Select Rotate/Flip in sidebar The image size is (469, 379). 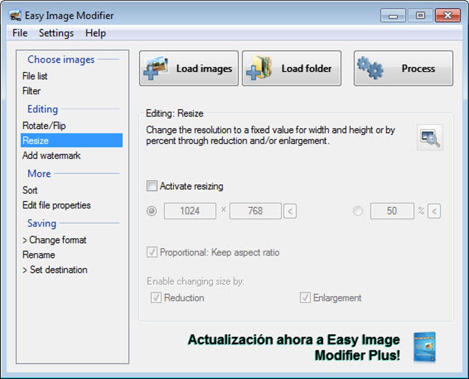[71, 125]
